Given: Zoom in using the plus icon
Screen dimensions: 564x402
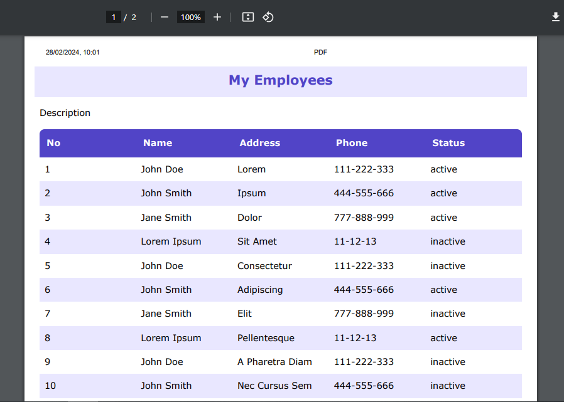Looking at the screenshot, I should point(217,17).
